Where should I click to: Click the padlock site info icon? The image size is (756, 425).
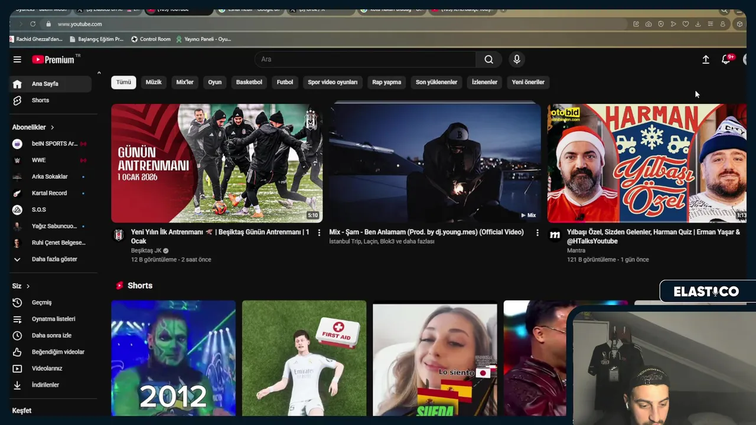50,24
